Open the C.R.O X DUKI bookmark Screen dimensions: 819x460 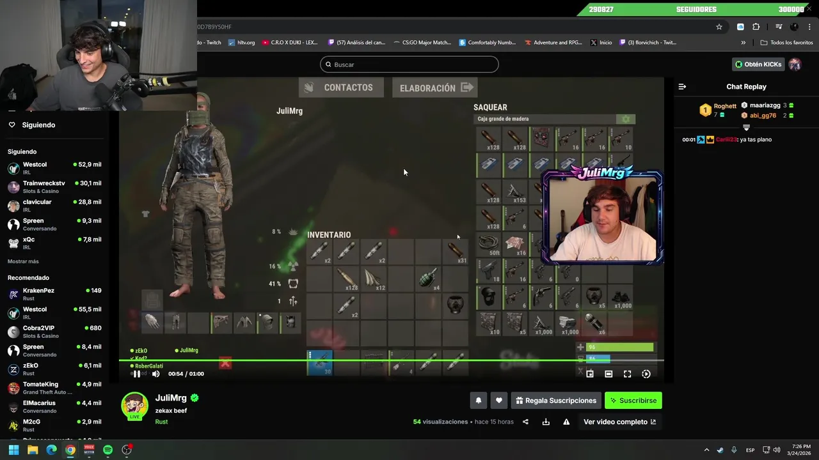point(289,43)
